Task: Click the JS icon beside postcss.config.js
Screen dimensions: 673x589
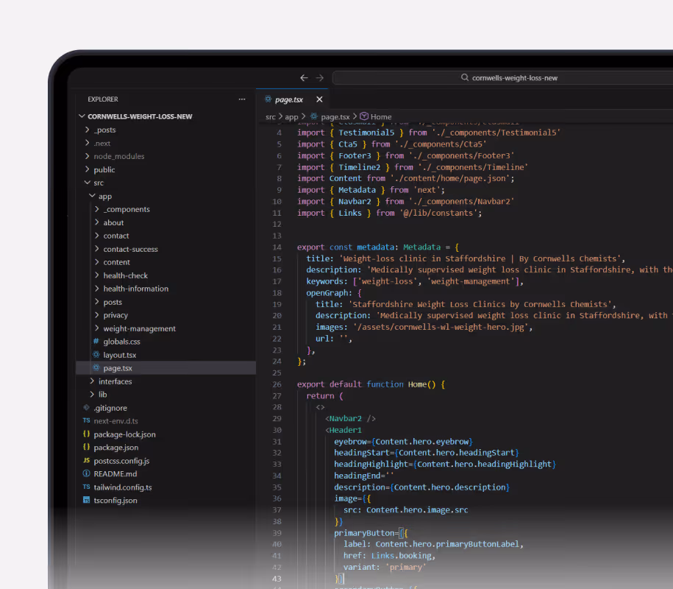Action: [85, 460]
